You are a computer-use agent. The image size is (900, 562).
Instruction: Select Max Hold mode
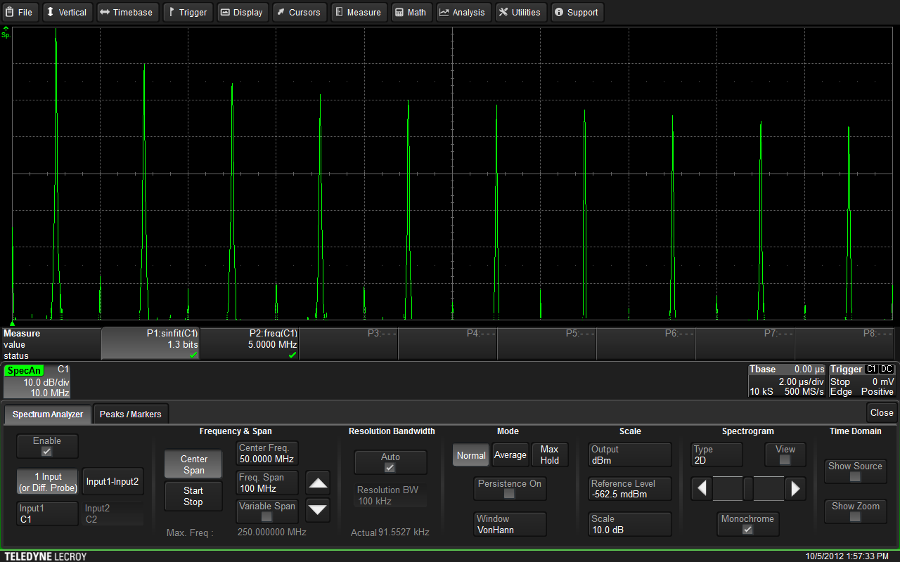549,455
